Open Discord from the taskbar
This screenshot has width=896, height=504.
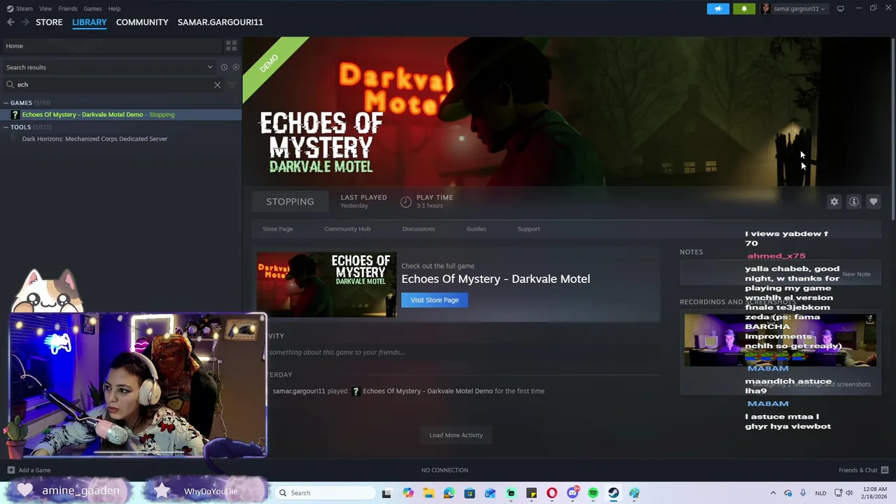573,493
